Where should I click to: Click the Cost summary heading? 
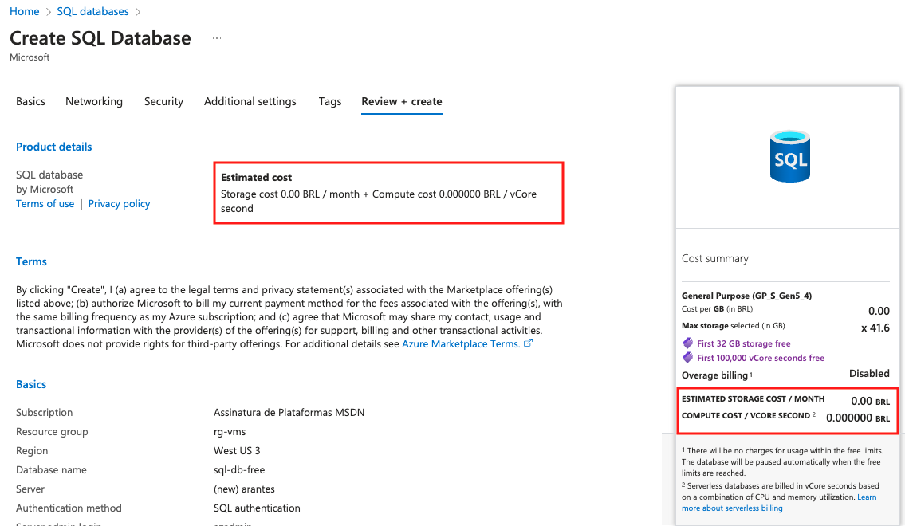[x=715, y=258]
